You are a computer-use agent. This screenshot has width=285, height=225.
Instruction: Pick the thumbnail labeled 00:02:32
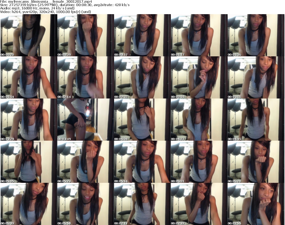point(142,77)
